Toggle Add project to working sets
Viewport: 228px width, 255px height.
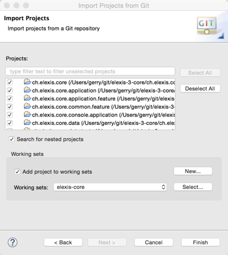pos(17,171)
